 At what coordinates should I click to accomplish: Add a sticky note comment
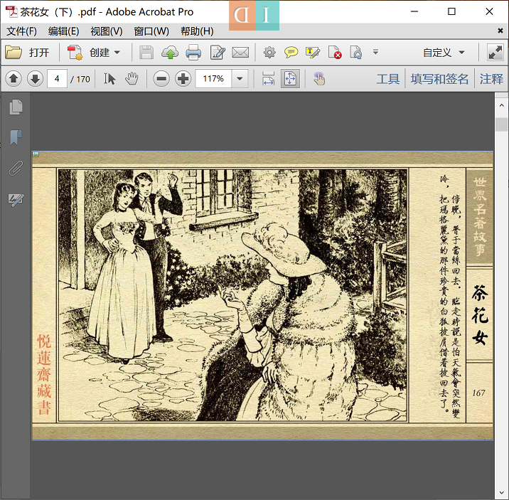tap(291, 52)
